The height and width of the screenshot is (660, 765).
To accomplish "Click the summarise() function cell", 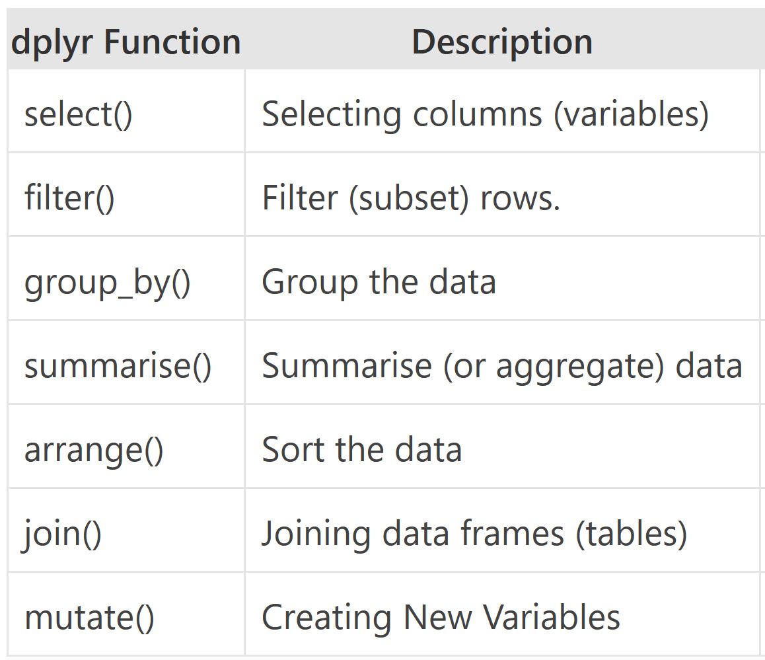I will coord(118,365).
